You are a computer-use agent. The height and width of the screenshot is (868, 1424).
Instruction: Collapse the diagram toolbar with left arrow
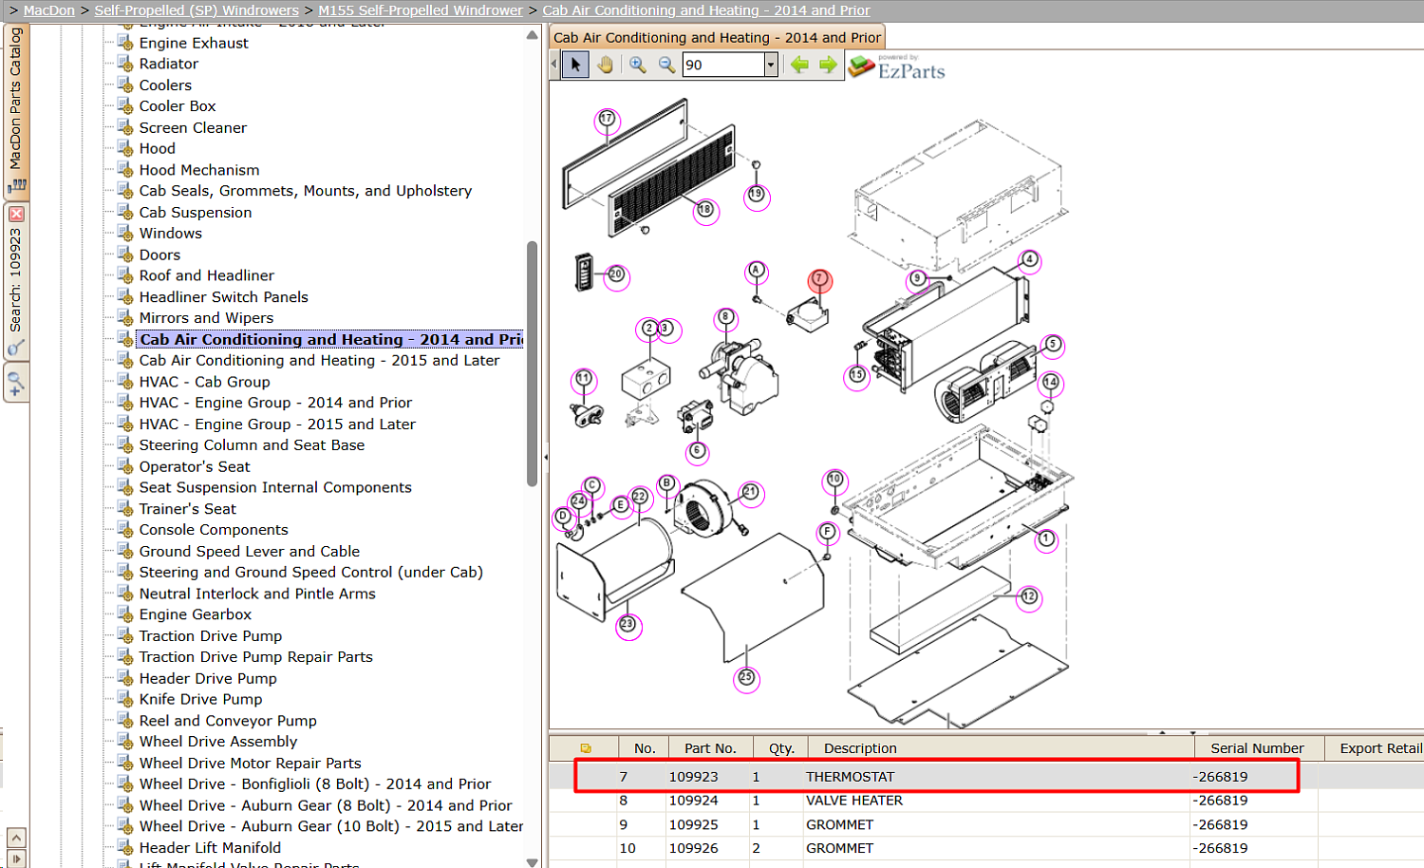[554, 65]
